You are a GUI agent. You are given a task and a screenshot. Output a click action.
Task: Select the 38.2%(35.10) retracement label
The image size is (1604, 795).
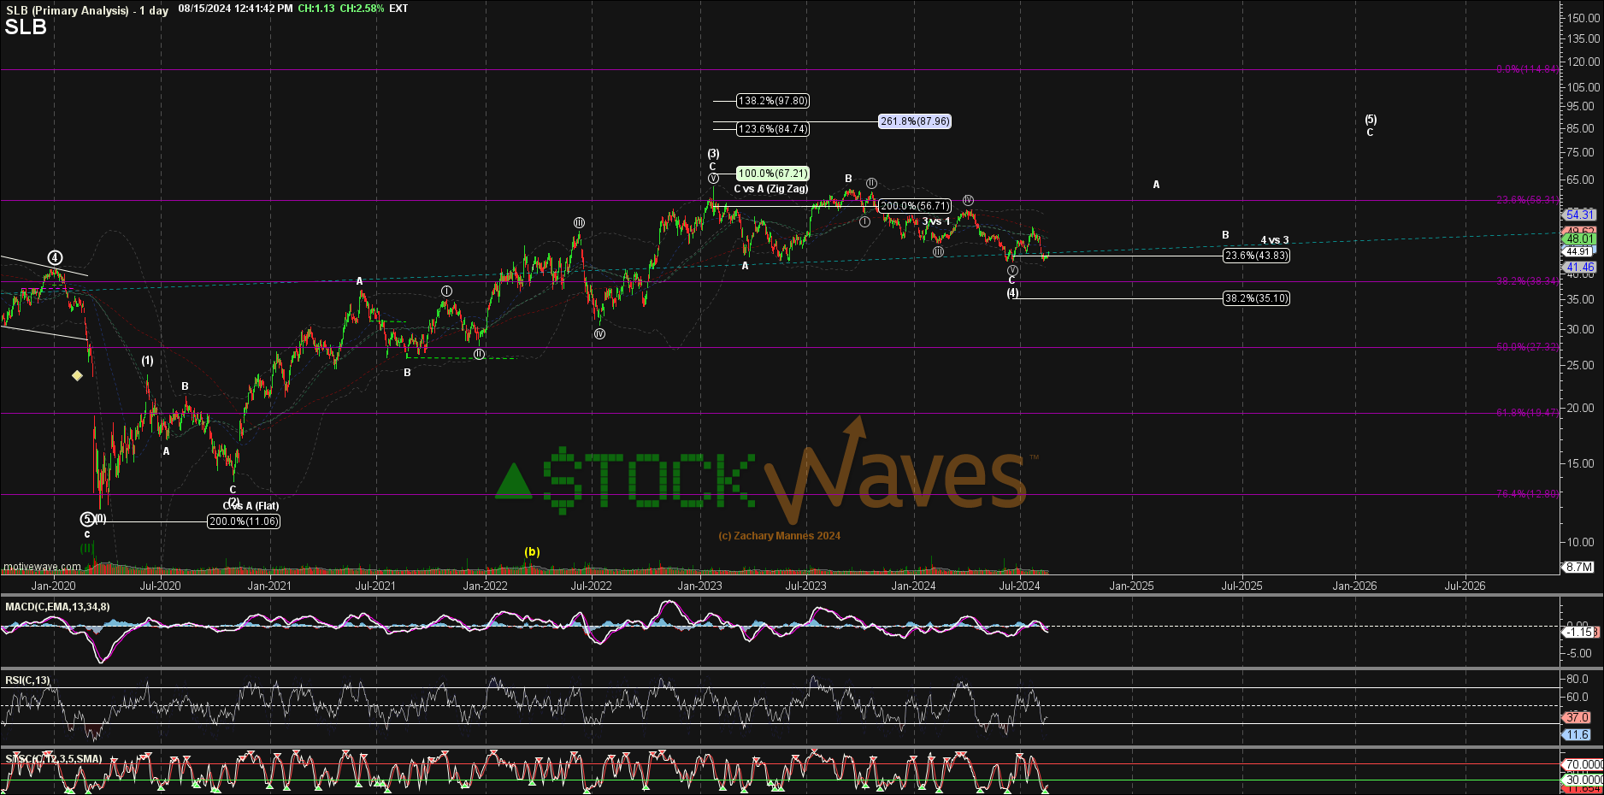(1256, 298)
